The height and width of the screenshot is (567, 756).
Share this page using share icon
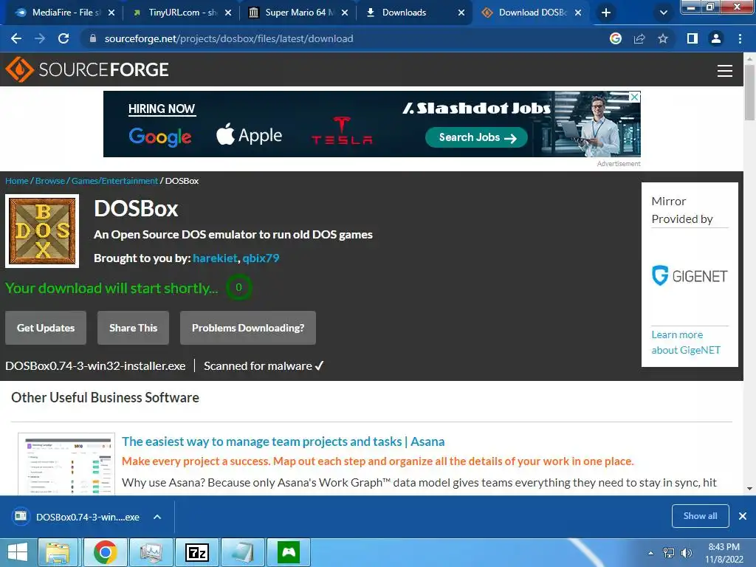tap(639, 38)
